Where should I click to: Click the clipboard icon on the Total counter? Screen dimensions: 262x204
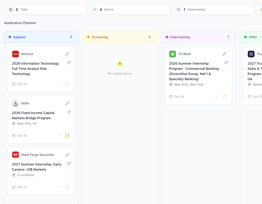[10, 9]
